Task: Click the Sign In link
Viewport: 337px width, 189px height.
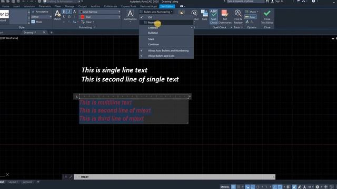Action: 279,1
